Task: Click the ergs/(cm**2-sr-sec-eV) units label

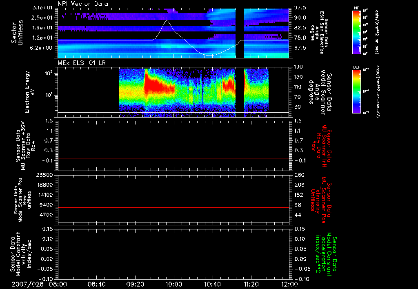Action: 378,92
